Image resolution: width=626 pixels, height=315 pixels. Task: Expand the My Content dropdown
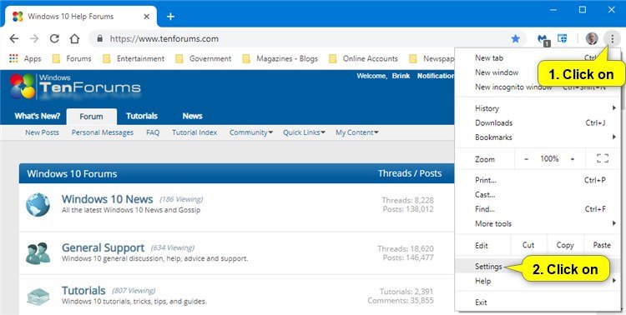pyautogui.click(x=357, y=132)
